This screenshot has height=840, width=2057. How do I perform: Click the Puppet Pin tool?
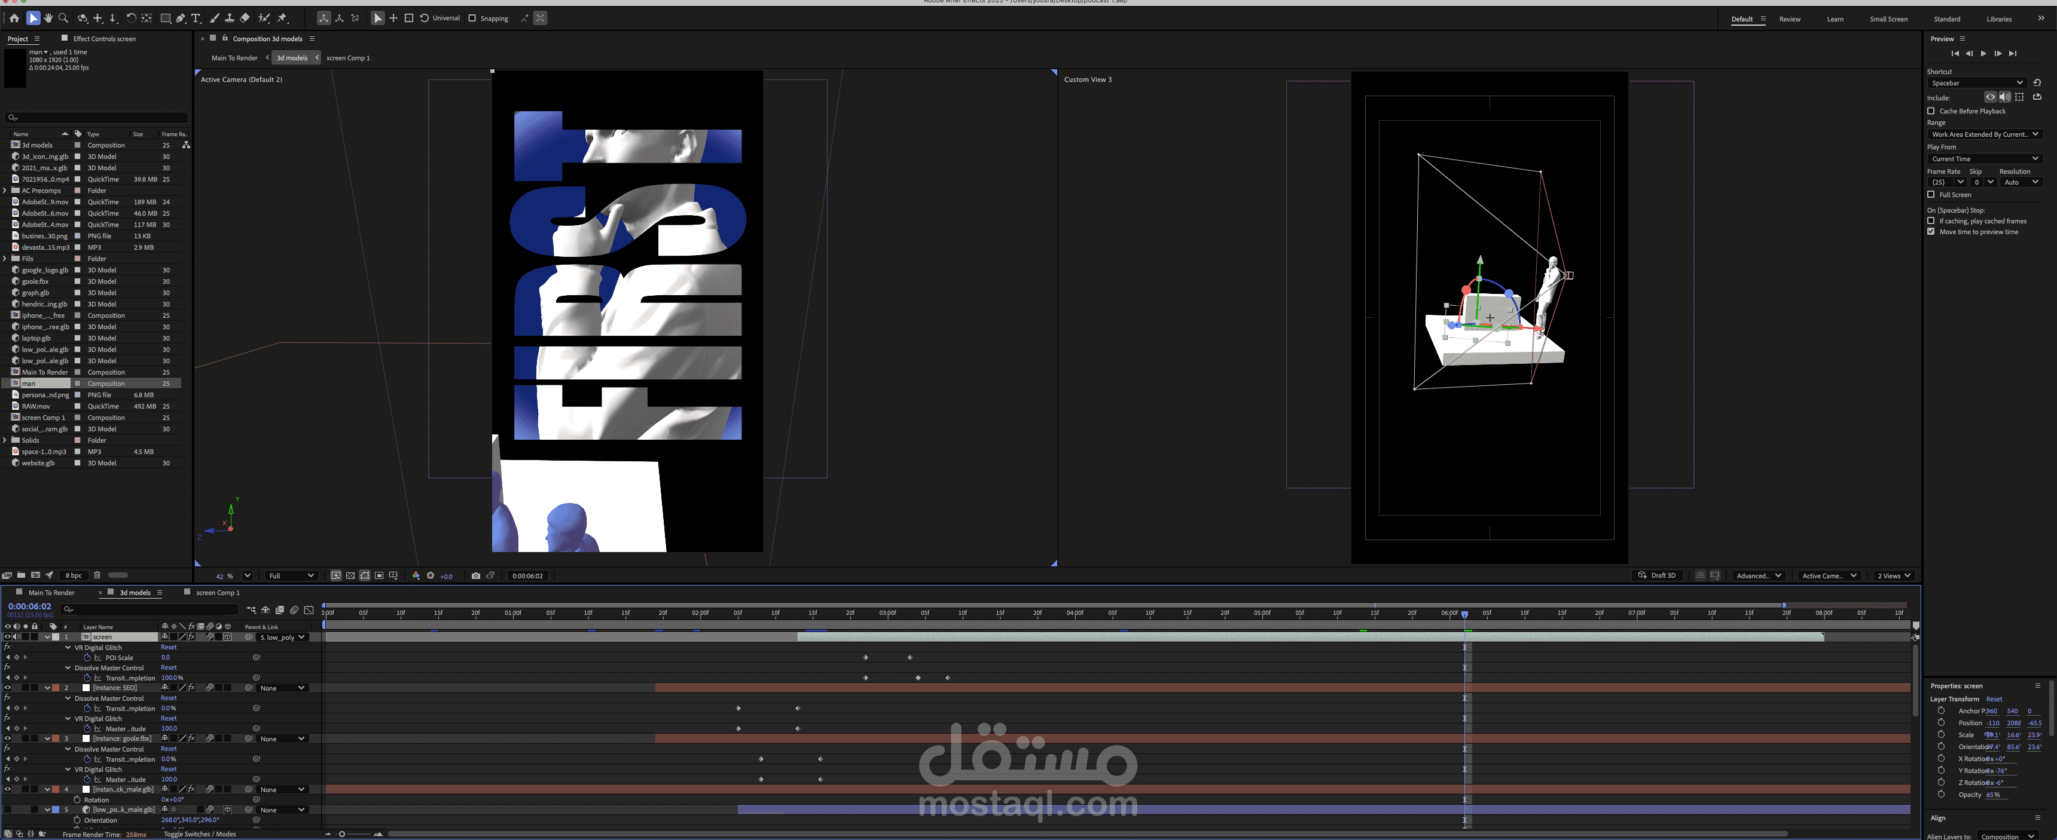(282, 17)
